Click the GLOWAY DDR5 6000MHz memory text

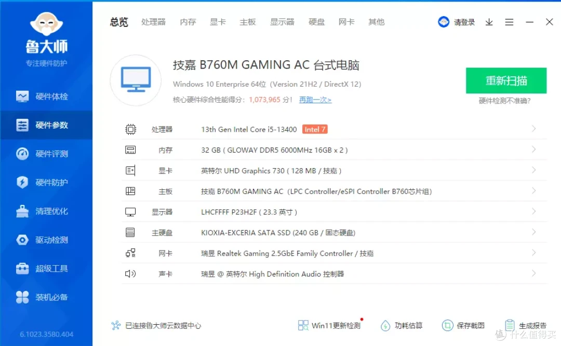pos(274,150)
